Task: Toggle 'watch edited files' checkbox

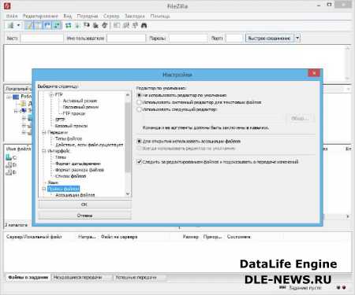Action: coord(139,162)
